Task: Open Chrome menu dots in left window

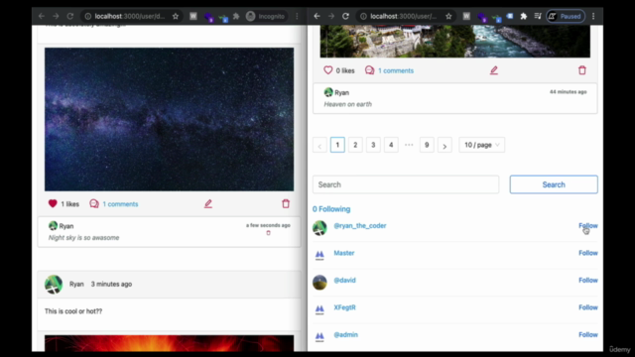Action: [x=297, y=16]
